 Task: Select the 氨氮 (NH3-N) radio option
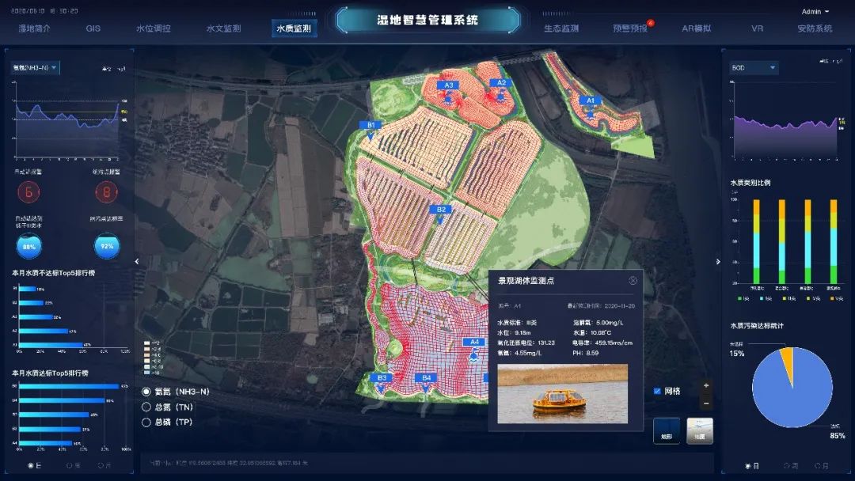coord(146,392)
